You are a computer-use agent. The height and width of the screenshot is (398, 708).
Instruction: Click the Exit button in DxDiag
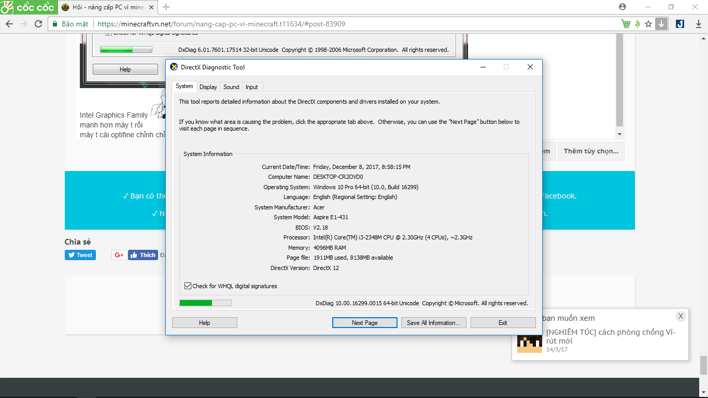point(503,323)
